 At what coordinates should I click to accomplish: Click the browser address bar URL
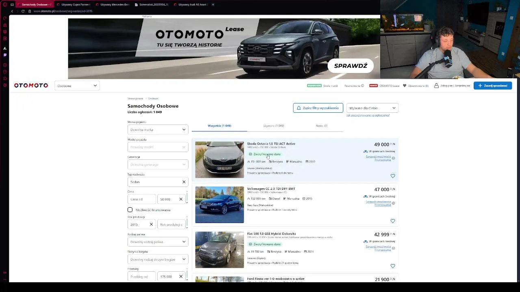(63, 11)
